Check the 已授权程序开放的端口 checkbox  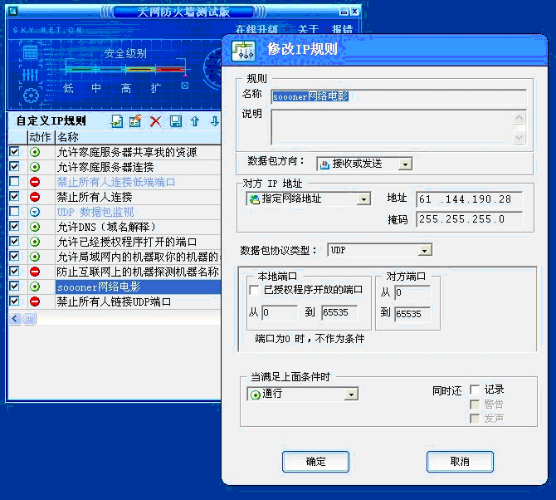pyautogui.click(x=255, y=290)
